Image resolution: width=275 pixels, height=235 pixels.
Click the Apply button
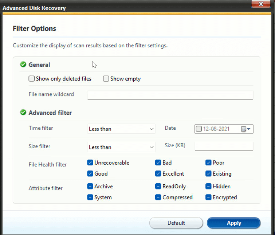coord(234,223)
